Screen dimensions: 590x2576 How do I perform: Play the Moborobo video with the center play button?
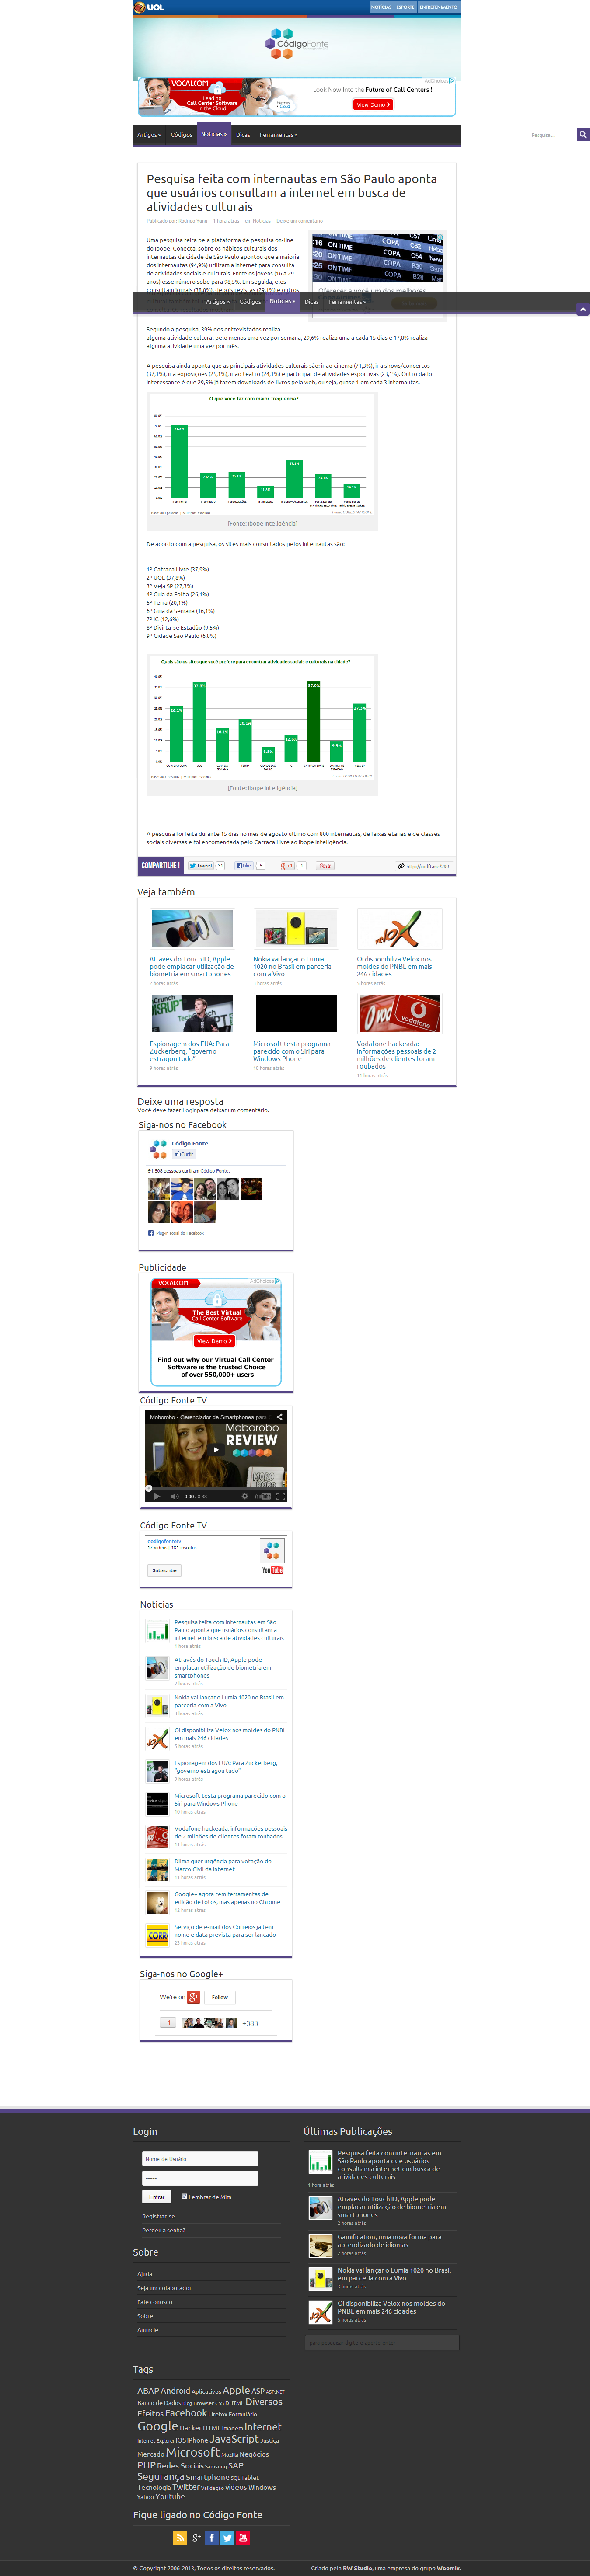215,1450
